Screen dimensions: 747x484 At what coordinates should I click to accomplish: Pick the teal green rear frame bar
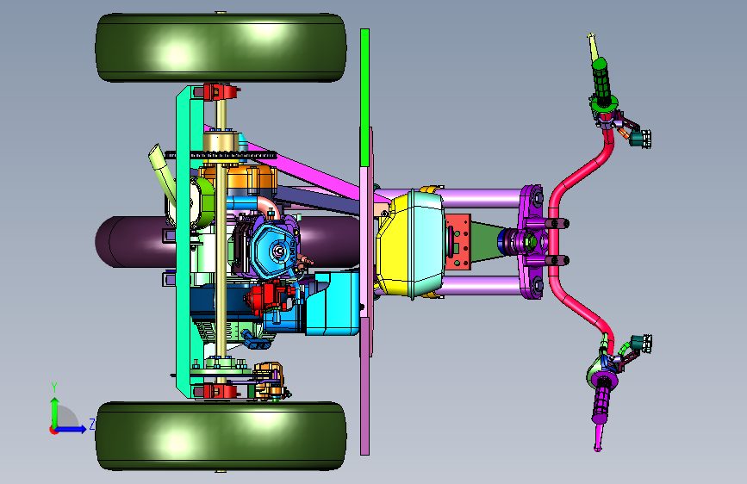click(184, 242)
